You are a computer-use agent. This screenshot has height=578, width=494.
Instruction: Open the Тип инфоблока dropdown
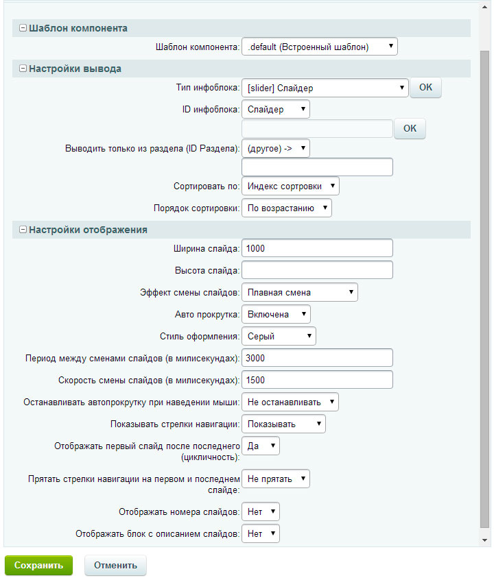point(325,88)
